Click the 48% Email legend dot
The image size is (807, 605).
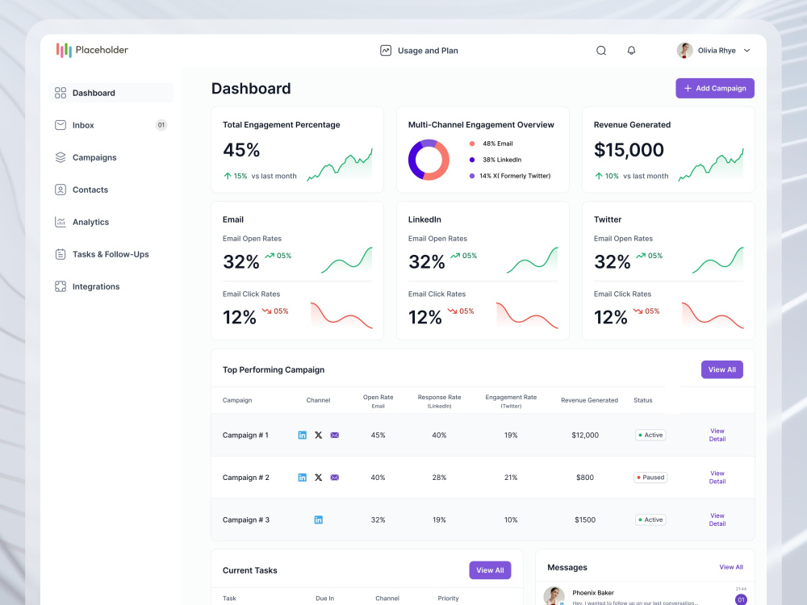(x=472, y=144)
